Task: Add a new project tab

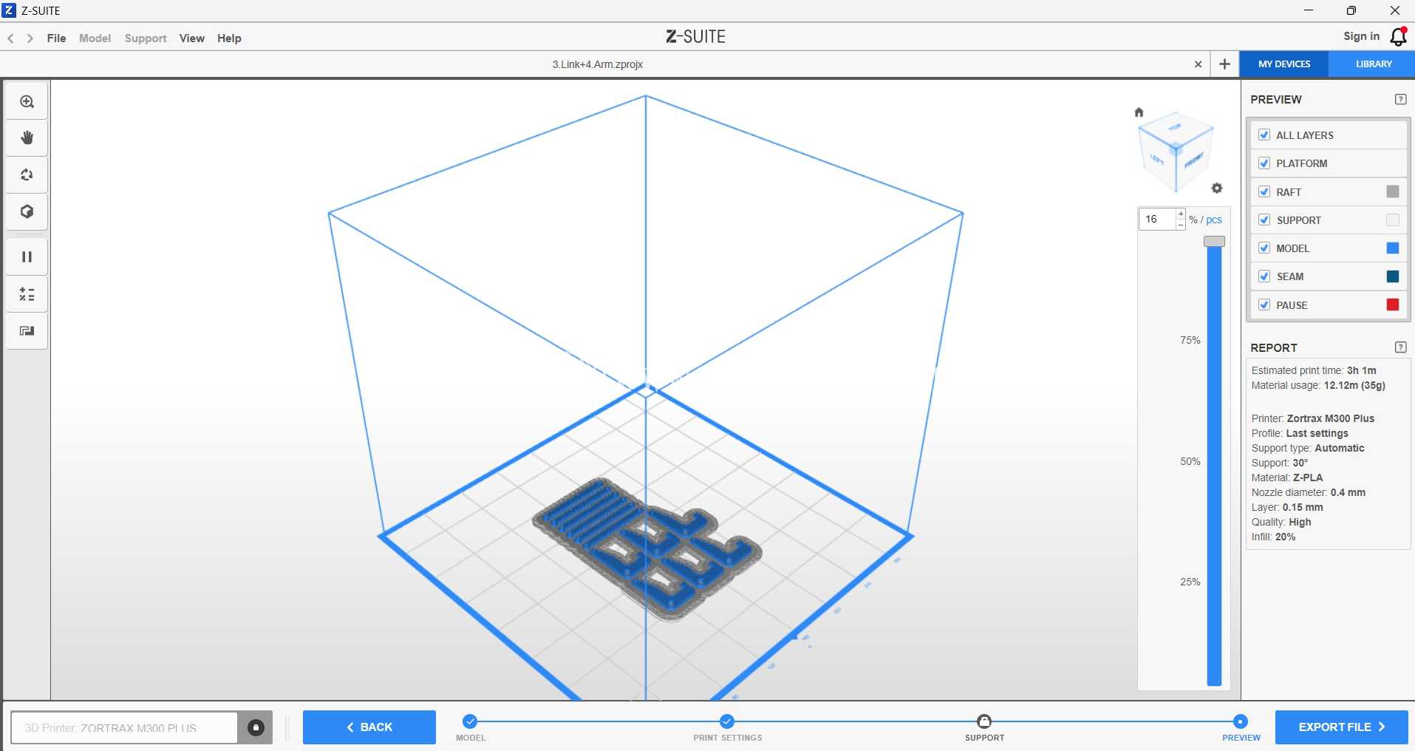Action: coord(1224,64)
